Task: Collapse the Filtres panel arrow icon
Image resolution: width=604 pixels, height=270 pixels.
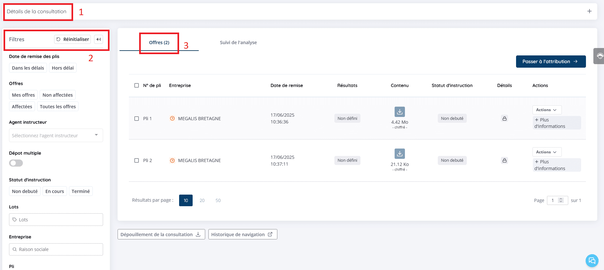Action: pyautogui.click(x=99, y=39)
